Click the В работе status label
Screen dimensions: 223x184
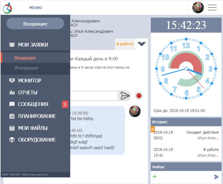[125, 44]
